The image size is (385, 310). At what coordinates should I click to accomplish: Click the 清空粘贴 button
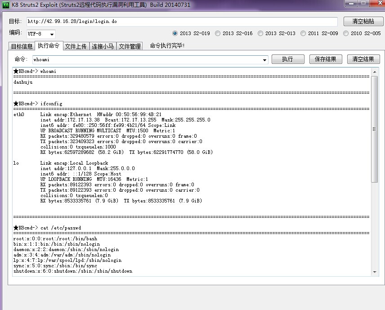(363, 21)
